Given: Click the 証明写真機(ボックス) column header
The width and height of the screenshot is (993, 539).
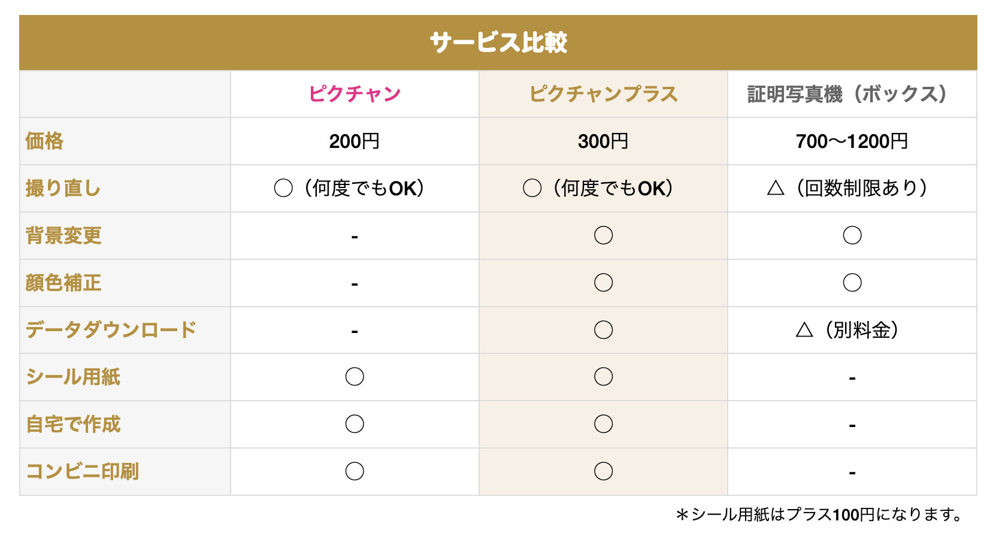Looking at the screenshot, I should point(852,94).
